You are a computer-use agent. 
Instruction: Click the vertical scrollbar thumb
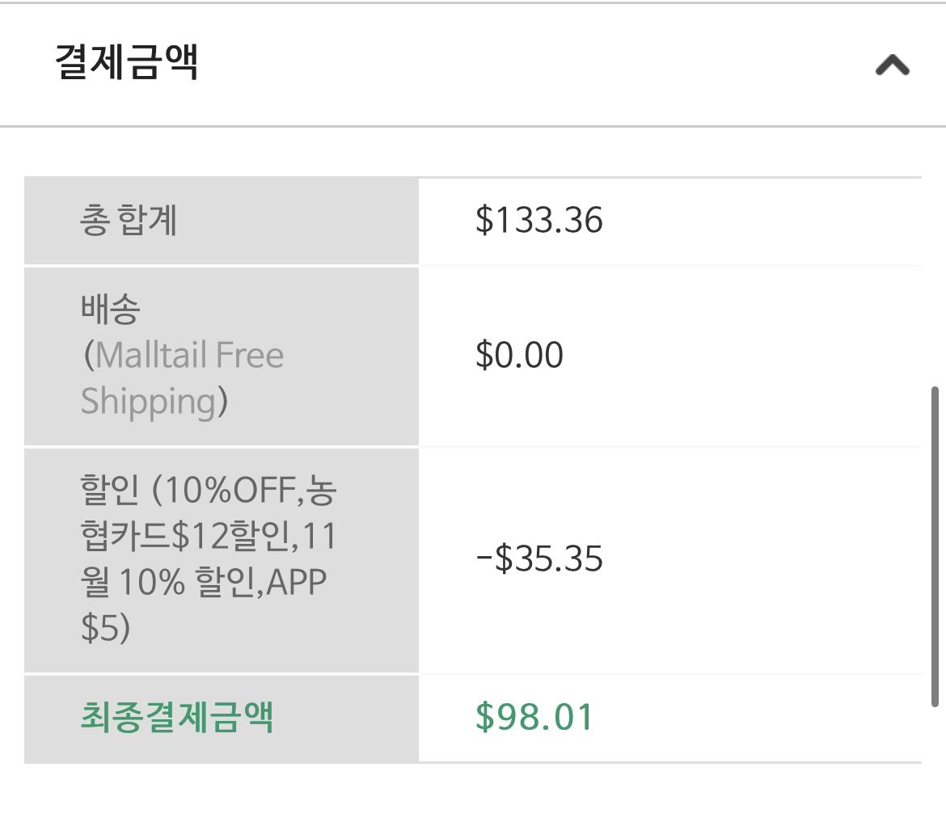pyautogui.click(x=935, y=546)
